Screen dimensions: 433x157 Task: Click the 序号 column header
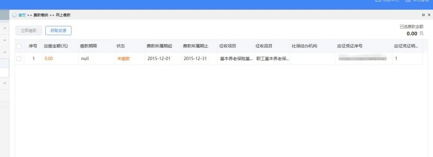click(x=33, y=46)
